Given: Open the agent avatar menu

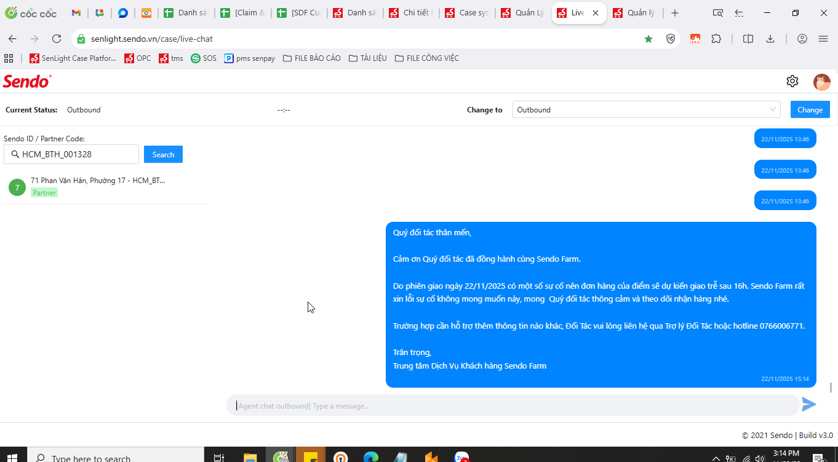Looking at the screenshot, I should pyautogui.click(x=822, y=82).
